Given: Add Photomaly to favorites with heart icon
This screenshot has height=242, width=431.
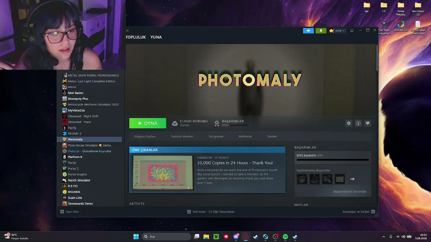Looking at the screenshot, I should coord(368,123).
